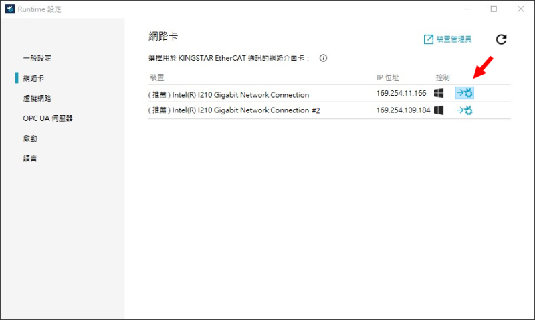Open 裝置管理員 device manager link
This screenshot has width=535, height=320.
pyautogui.click(x=447, y=39)
